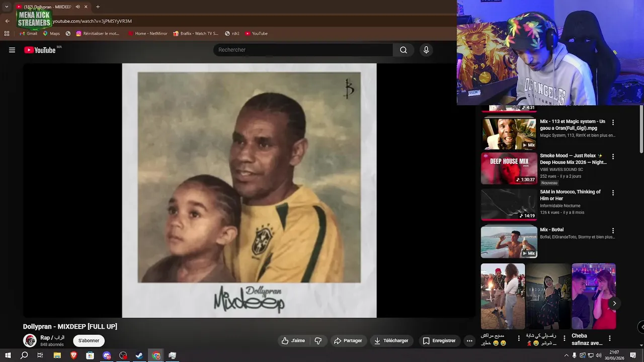644x362 pixels.
Task: Open Windows taskbar search
Action: pyautogui.click(x=24, y=355)
